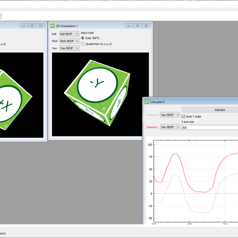
Task: Open the Channel 1 Yaw 9DOF dropdown
Action: [170, 127]
